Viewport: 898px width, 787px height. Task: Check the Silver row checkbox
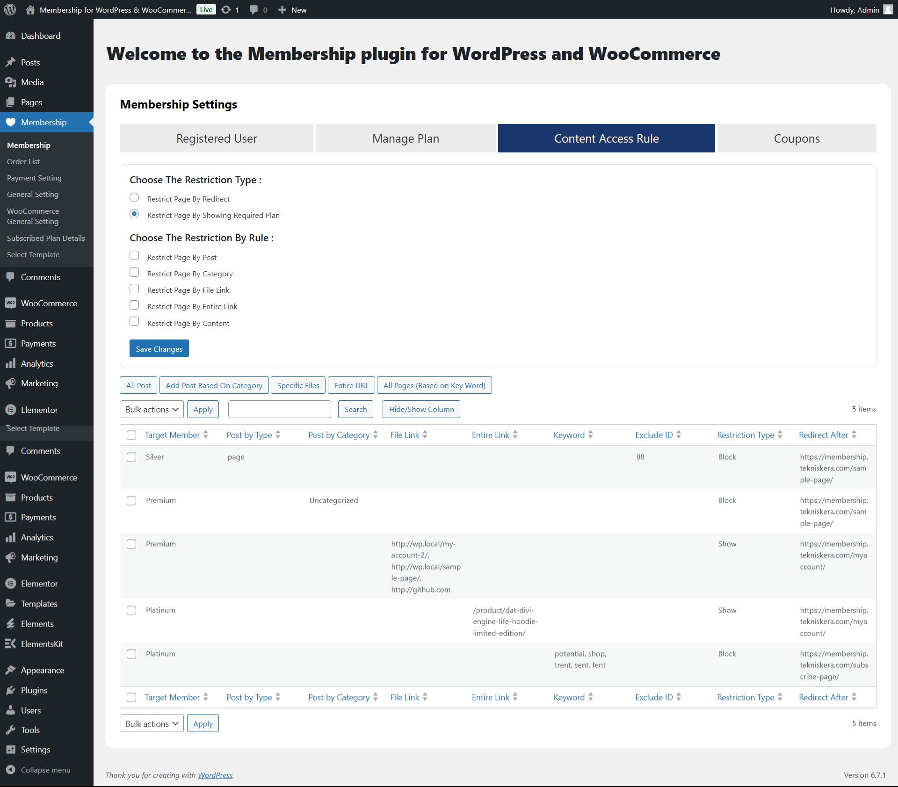tap(131, 457)
